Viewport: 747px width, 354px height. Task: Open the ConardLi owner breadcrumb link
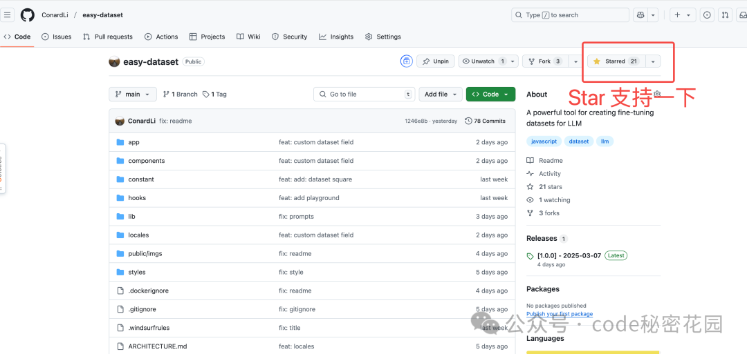pos(55,14)
